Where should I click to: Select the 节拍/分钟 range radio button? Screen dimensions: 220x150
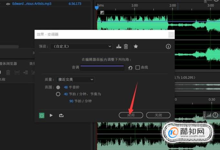58,94
